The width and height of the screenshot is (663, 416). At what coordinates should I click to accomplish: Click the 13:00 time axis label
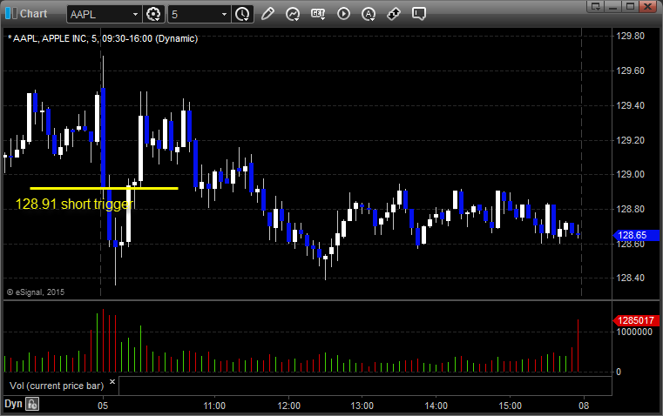(x=362, y=406)
